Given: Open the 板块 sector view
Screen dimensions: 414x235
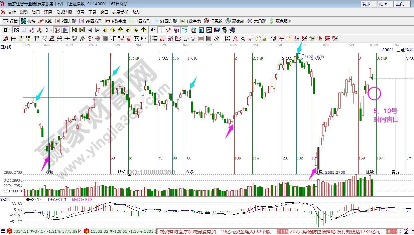Looking at the screenshot, I should tap(28, 21).
